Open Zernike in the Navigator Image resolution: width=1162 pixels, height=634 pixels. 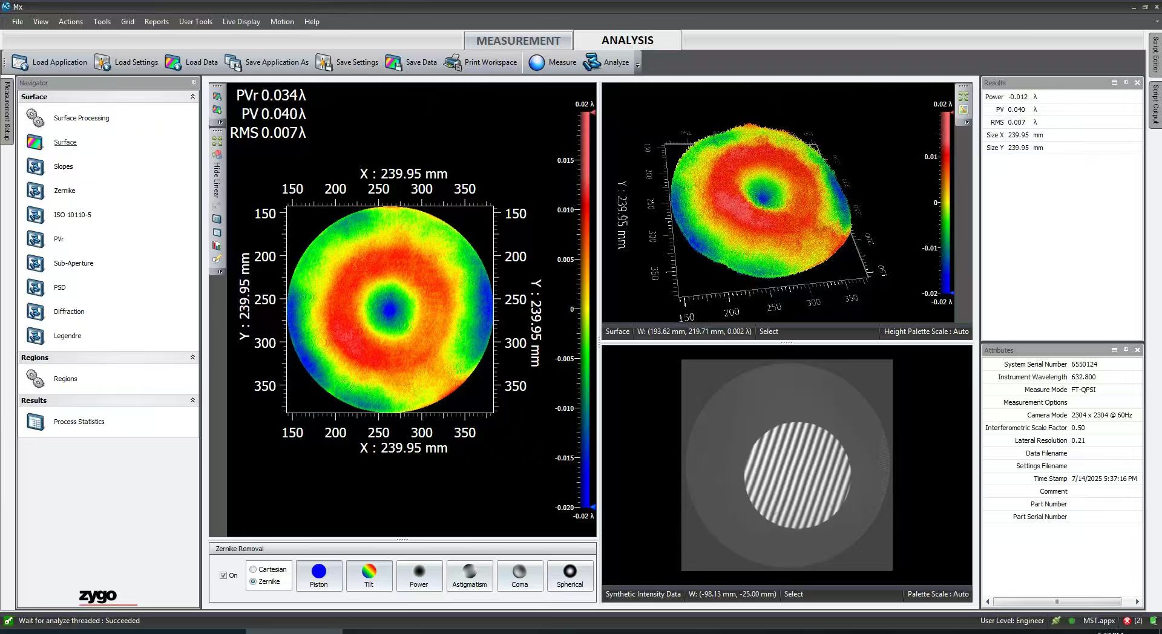pos(64,191)
